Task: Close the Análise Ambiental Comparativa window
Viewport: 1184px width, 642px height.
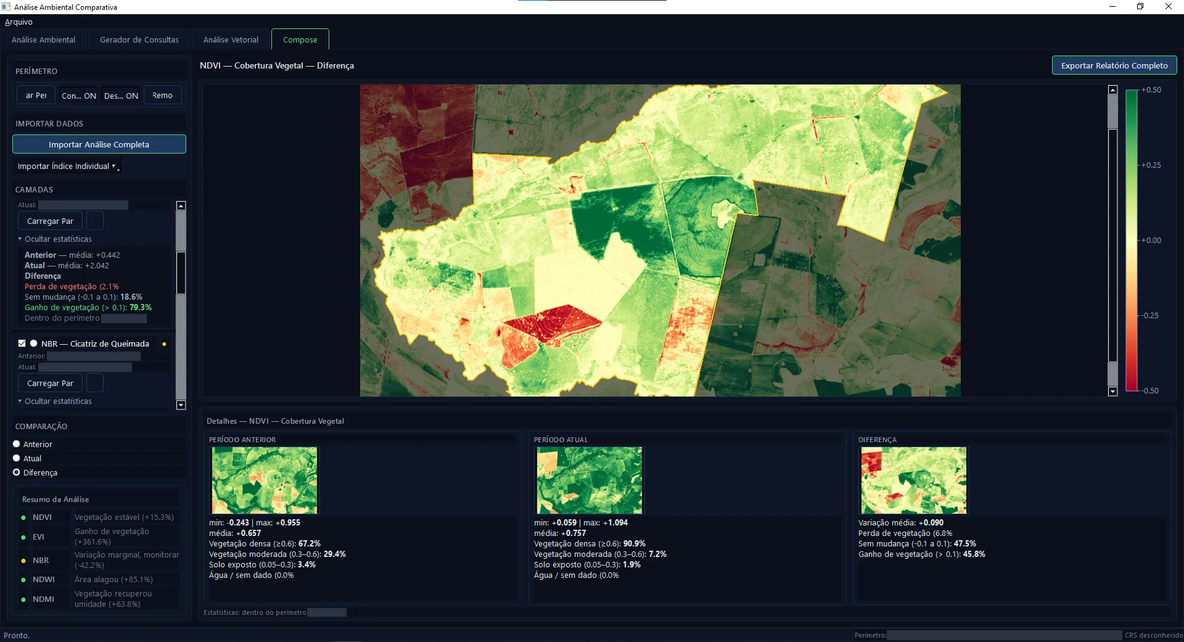Action: (1169, 7)
